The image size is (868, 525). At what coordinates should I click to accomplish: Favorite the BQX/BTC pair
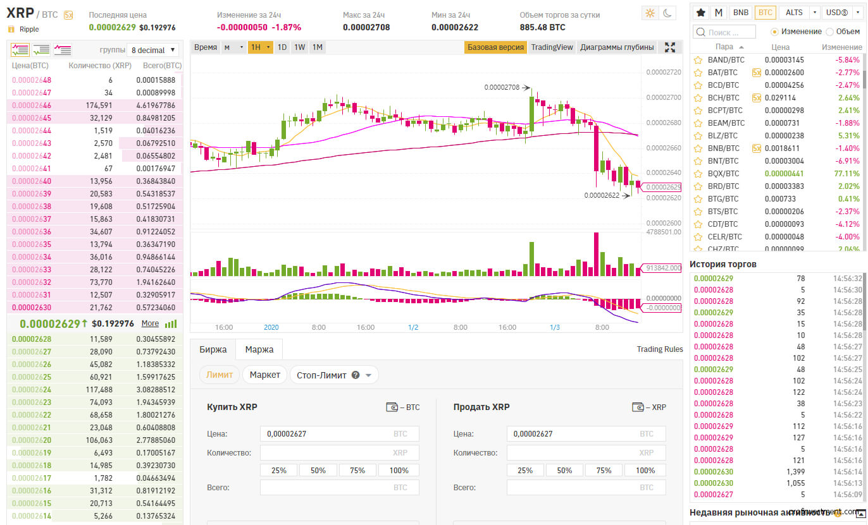698,174
